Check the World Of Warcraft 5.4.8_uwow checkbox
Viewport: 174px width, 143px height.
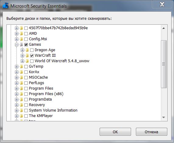click(x=32, y=61)
